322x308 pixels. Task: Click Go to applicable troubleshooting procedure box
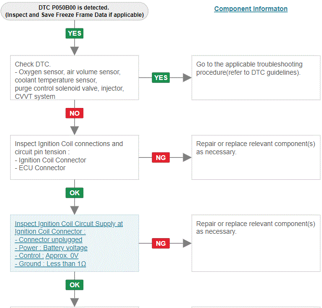click(x=256, y=78)
